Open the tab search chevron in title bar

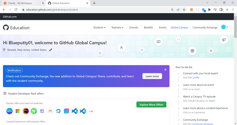pos(207,3)
